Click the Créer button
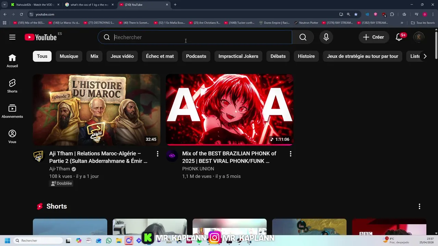Image resolution: width=438 pixels, height=246 pixels. (x=374, y=37)
